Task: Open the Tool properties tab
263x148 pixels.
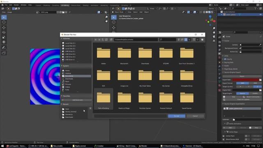Action: [x=219, y=37]
